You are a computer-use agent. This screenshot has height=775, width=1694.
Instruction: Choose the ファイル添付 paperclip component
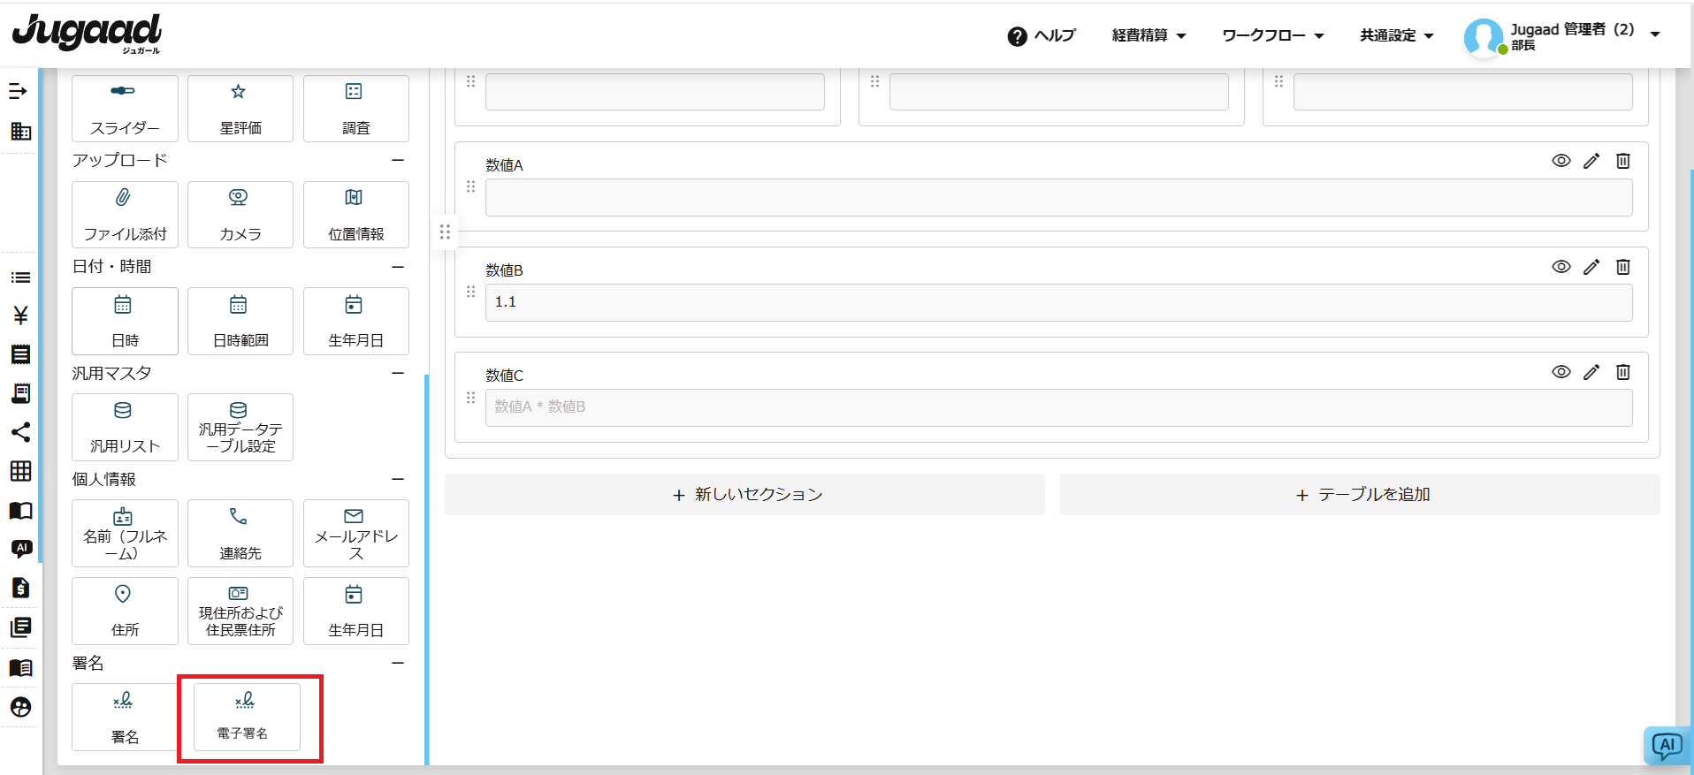click(x=125, y=215)
